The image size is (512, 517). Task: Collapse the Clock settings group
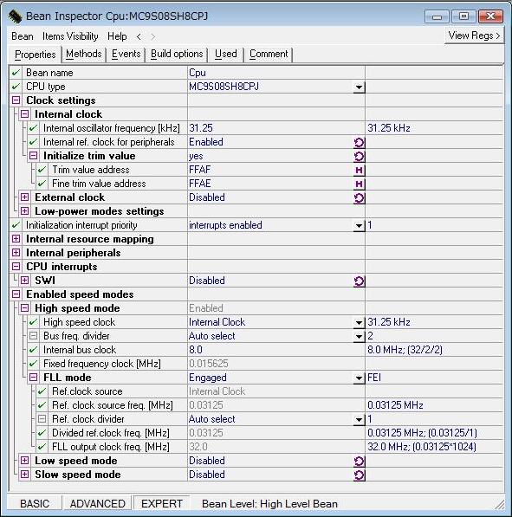tap(16, 100)
